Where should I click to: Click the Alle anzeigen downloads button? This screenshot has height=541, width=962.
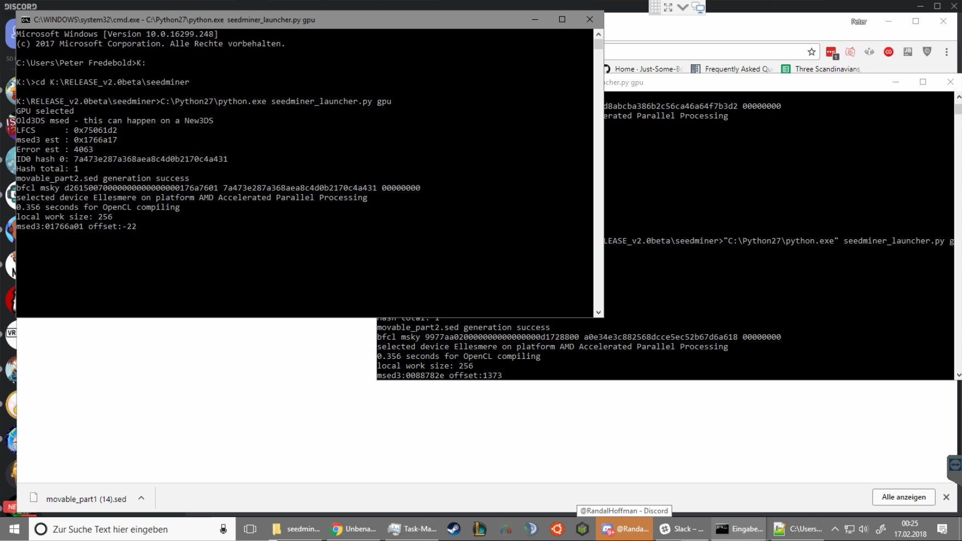tap(903, 497)
